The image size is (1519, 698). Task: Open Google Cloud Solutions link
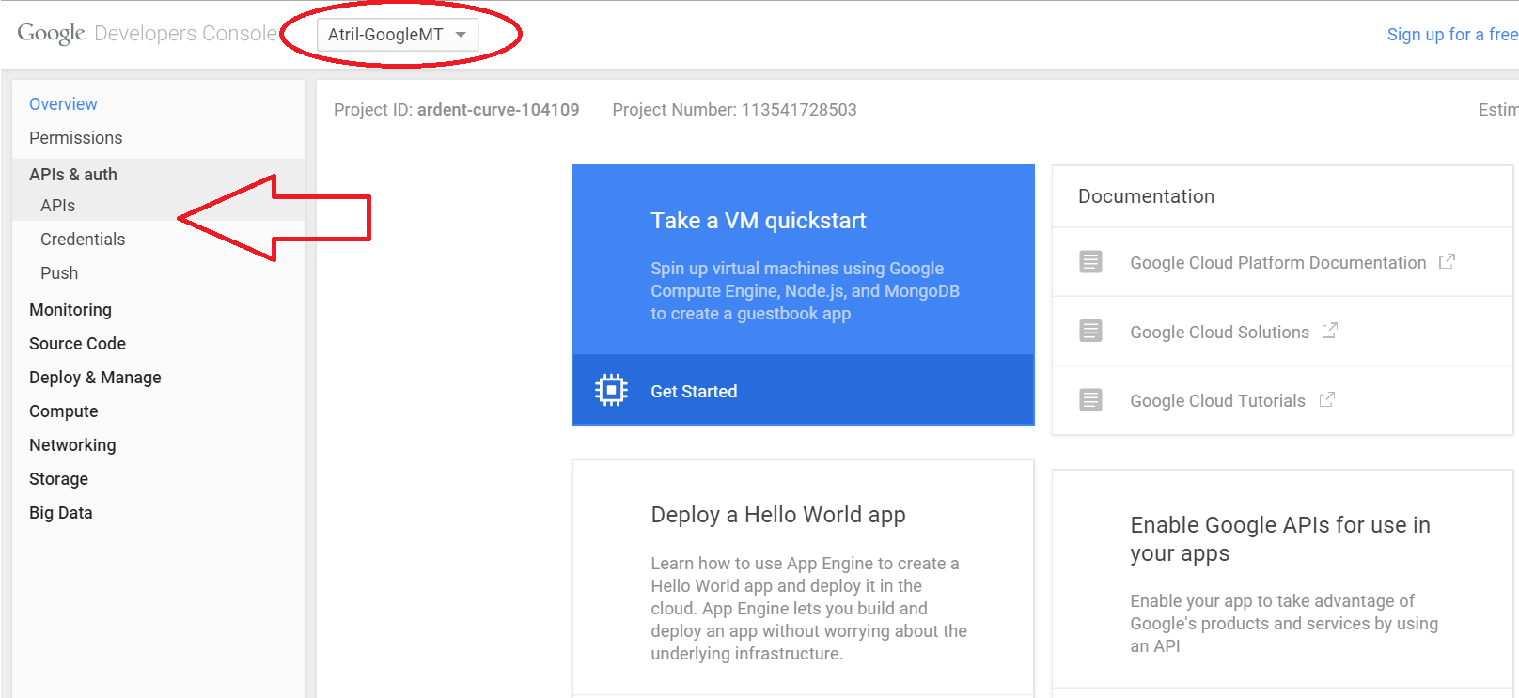1219,333
